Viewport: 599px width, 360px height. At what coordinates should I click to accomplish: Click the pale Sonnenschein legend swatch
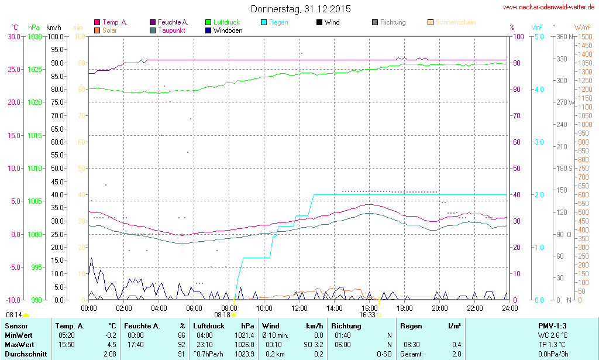[431, 23]
